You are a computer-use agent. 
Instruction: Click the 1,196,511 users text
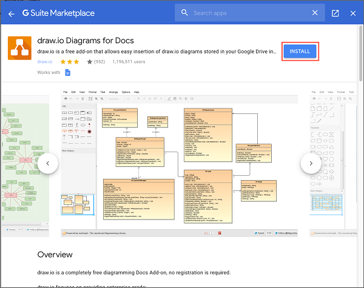[129, 62]
